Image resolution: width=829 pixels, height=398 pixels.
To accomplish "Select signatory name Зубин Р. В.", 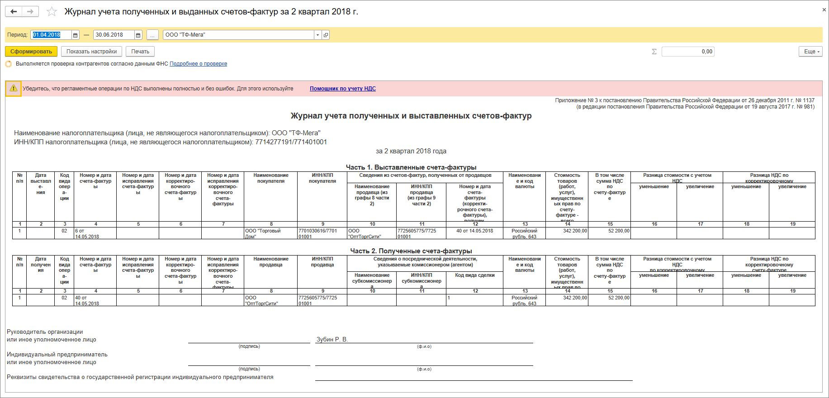I will pos(332,339).
